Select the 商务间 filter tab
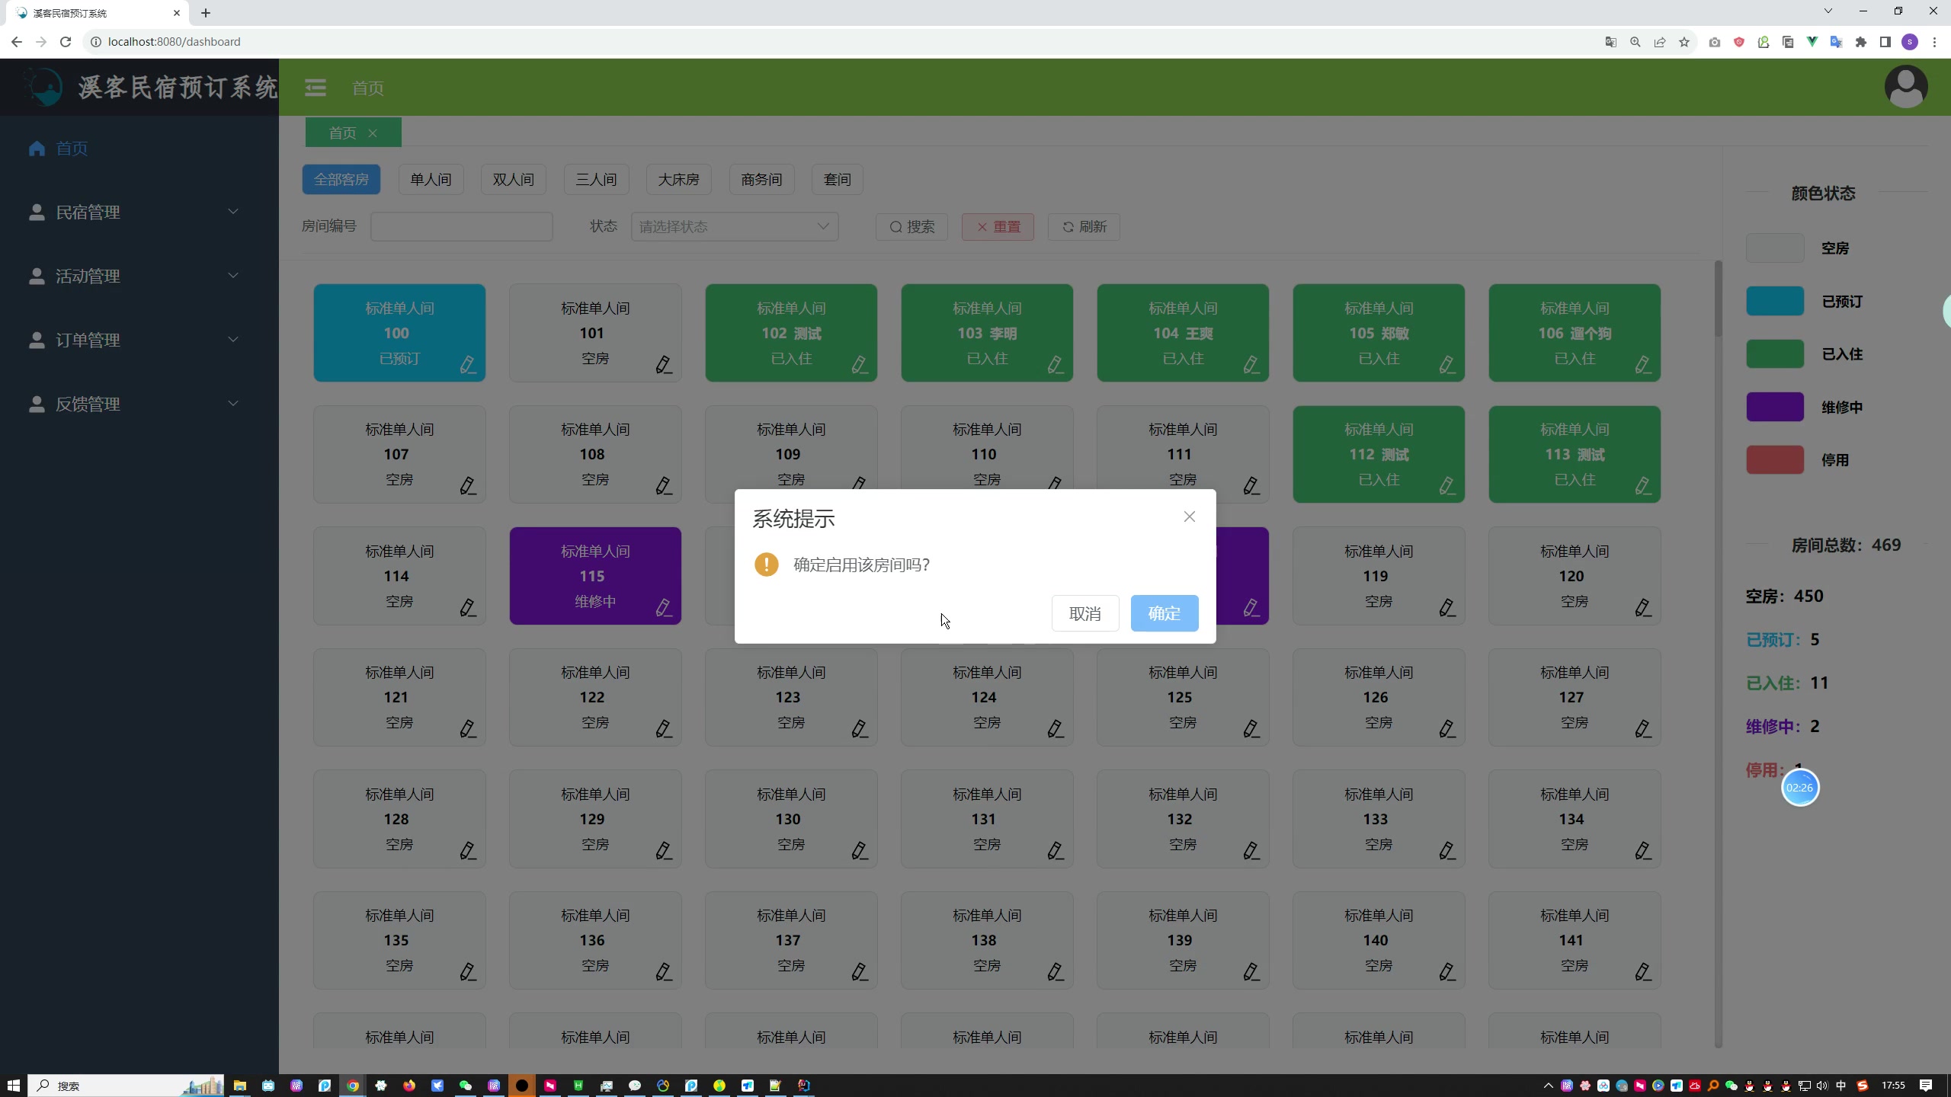This screenshot has height=1097, width=1951. click(761, 180)
